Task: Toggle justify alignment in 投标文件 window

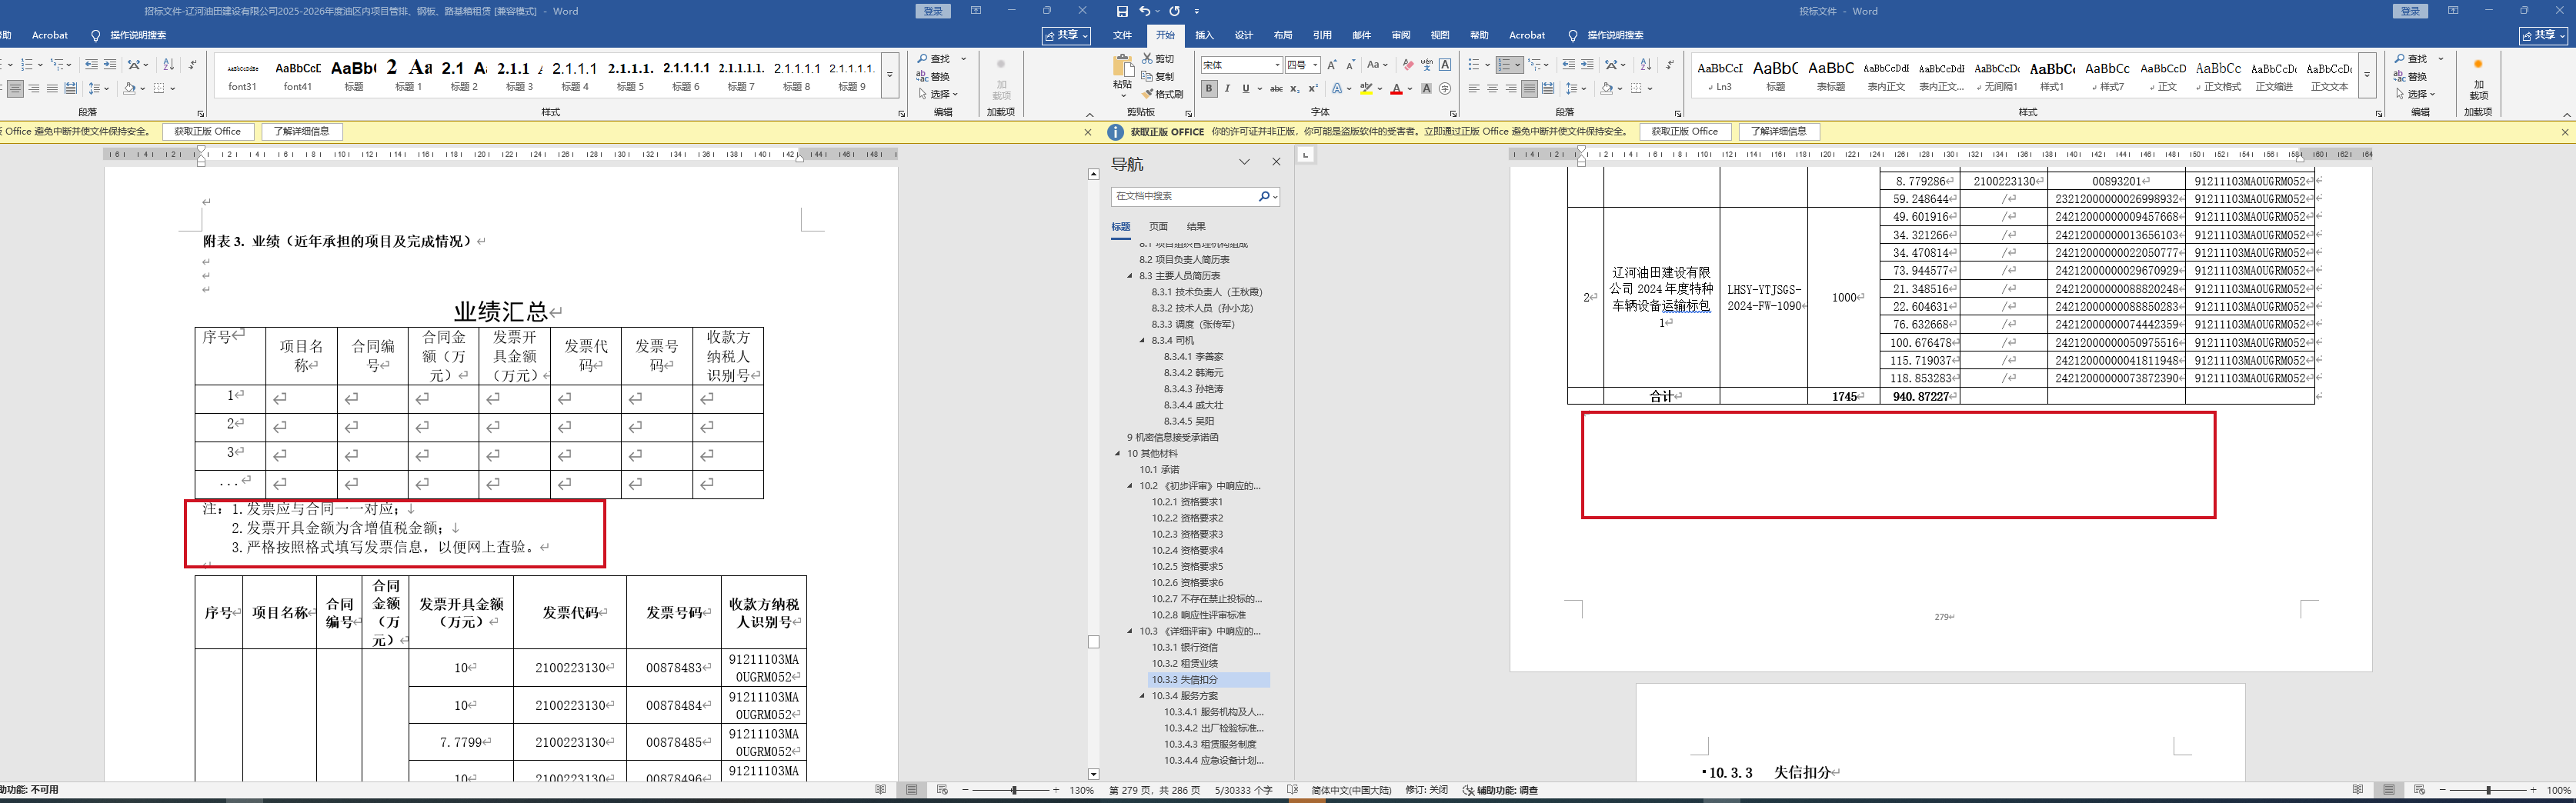Action: 1529,89
